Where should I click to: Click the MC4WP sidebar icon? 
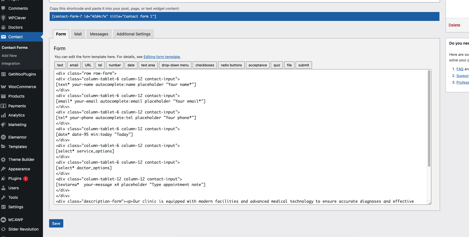(3, 220)
